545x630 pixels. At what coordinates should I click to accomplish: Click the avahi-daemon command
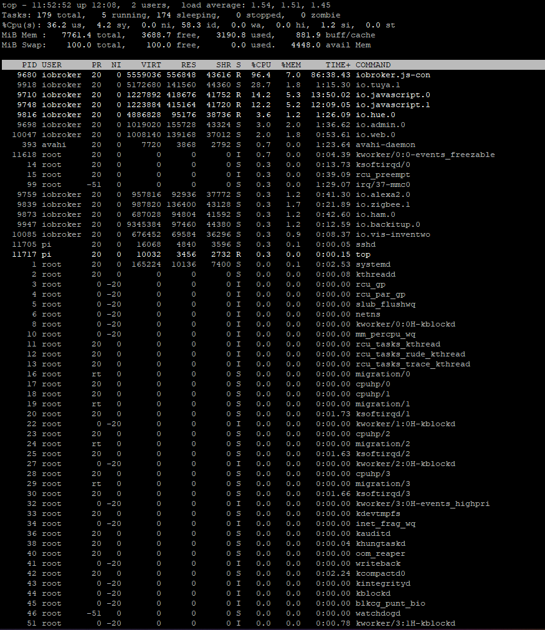click(x=386, y=145)
